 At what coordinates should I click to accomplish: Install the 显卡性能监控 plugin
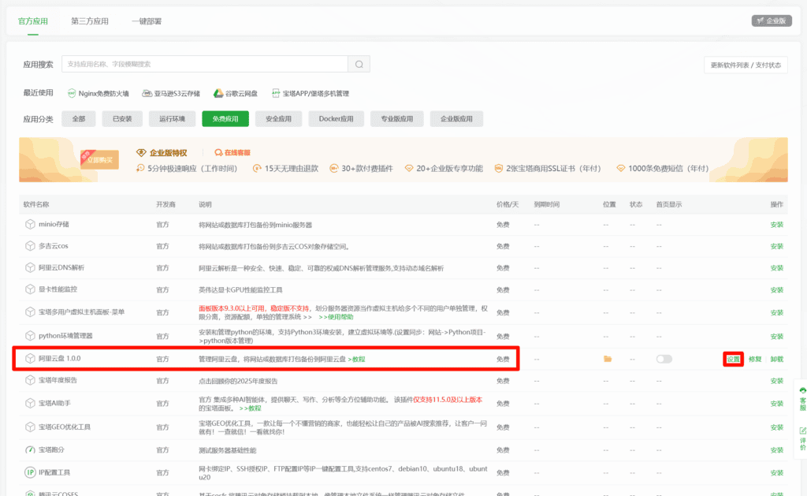[776, 290]
